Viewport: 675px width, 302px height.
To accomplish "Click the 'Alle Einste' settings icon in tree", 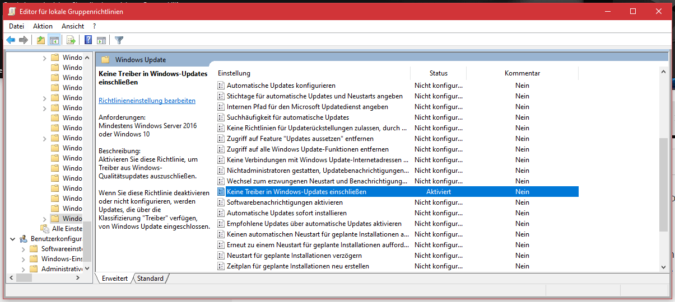I will pyautogui.click(x=45, y=229).
